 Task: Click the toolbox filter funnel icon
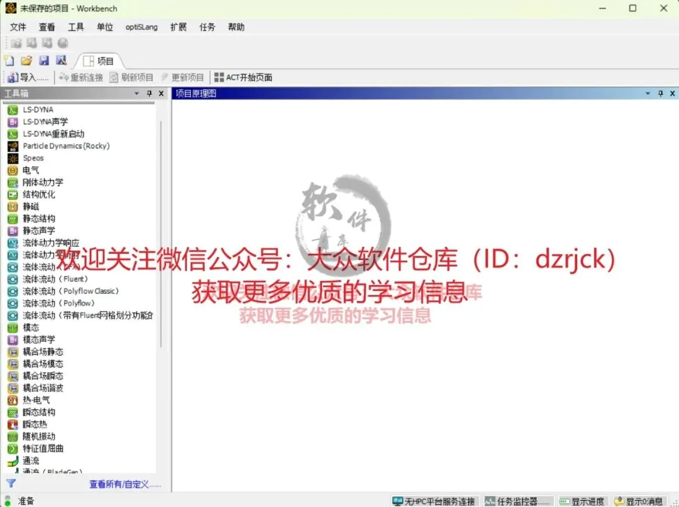11,484
